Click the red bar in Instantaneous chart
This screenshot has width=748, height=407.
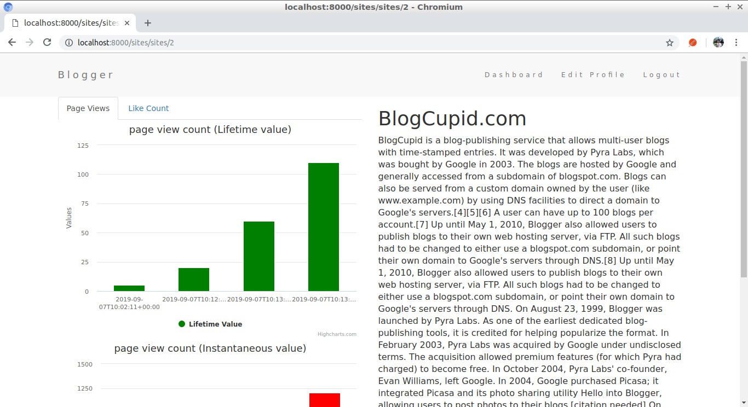point(325,400)
